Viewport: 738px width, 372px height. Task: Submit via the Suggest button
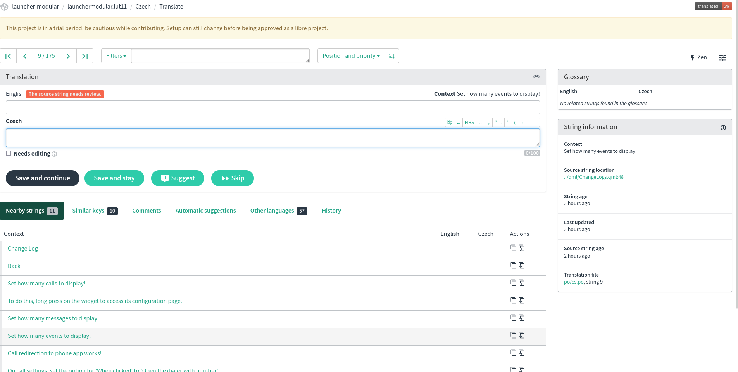pyautogui.click(x=178, y=178)
